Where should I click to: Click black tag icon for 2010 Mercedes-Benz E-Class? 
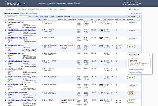tap(6, 100)
